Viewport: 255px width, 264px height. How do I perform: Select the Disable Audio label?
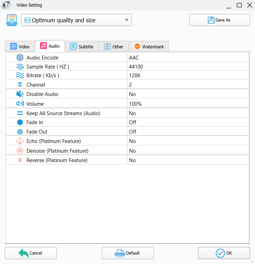pyautogui.click(x=42, y=94)
